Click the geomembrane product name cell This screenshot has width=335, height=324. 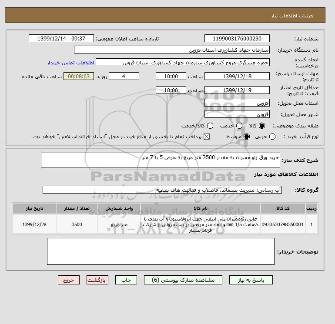pos(201,224)
